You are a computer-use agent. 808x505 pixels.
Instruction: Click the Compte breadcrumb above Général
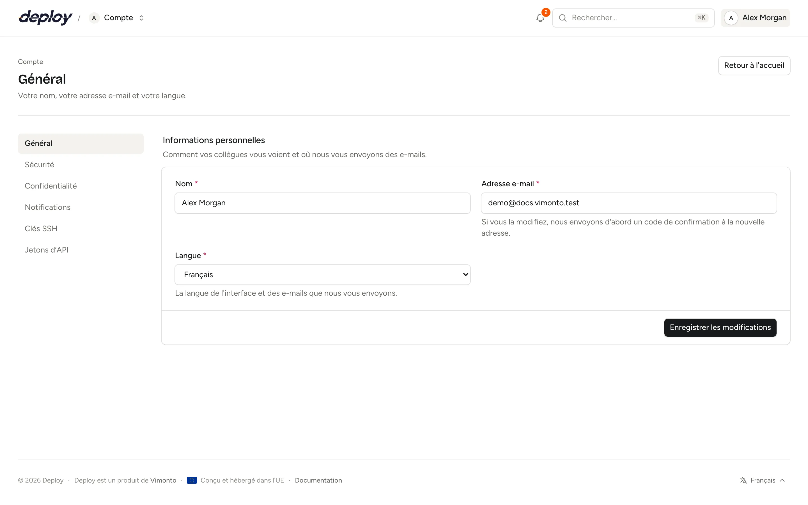coord(30,62)
